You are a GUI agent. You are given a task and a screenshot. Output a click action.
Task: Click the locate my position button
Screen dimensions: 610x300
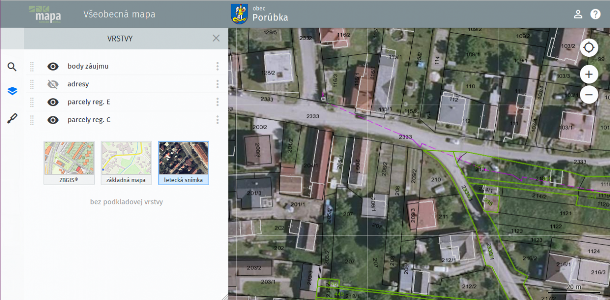click(x=589, y=48)
